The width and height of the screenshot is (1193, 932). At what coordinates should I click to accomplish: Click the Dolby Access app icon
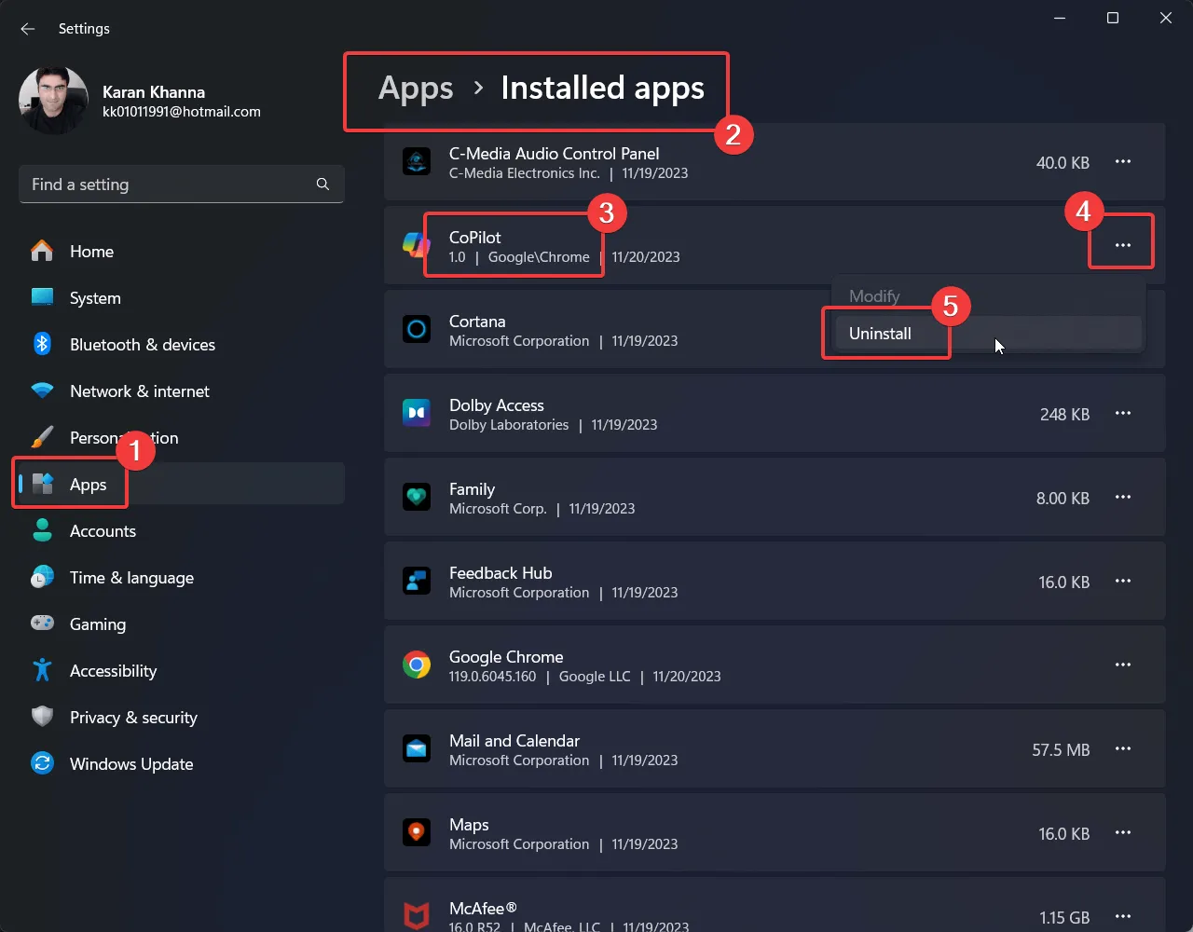(417, 413)
